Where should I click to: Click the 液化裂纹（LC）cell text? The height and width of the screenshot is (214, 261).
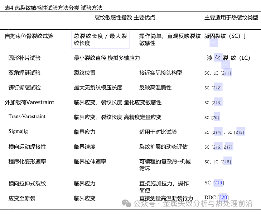click(228, 58)
